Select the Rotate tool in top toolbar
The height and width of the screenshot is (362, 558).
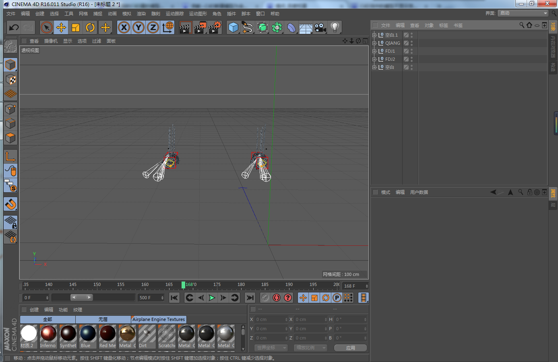pos(90,27)
